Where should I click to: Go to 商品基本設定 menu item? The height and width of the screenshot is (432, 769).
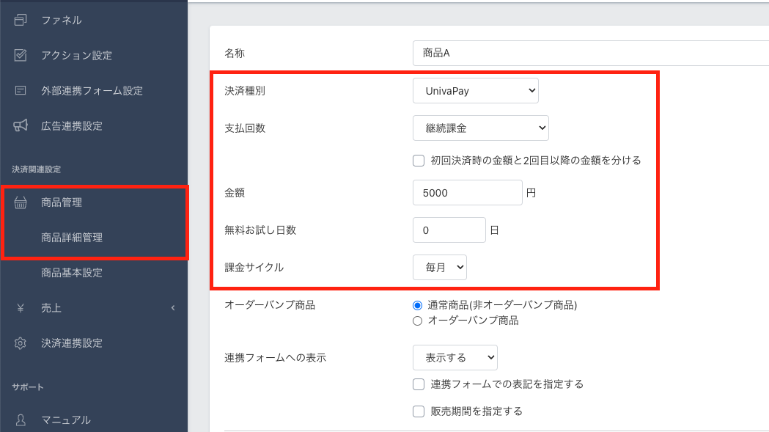point(72,273)
